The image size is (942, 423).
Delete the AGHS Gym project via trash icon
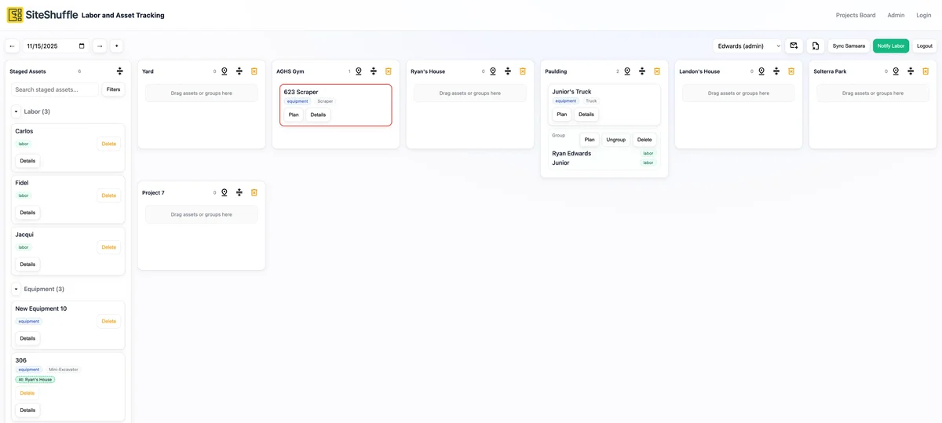coord(389,71)
